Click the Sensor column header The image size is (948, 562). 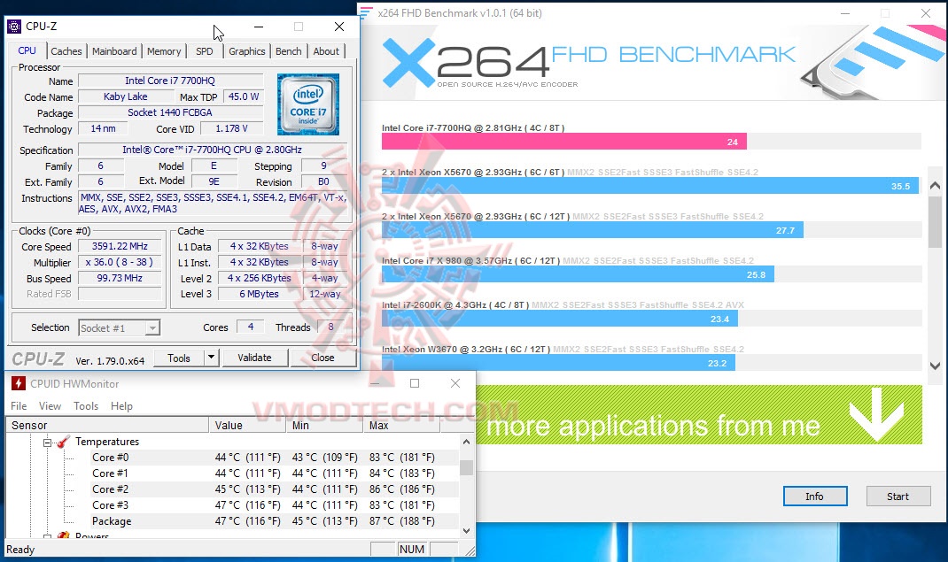pos(107,425)
